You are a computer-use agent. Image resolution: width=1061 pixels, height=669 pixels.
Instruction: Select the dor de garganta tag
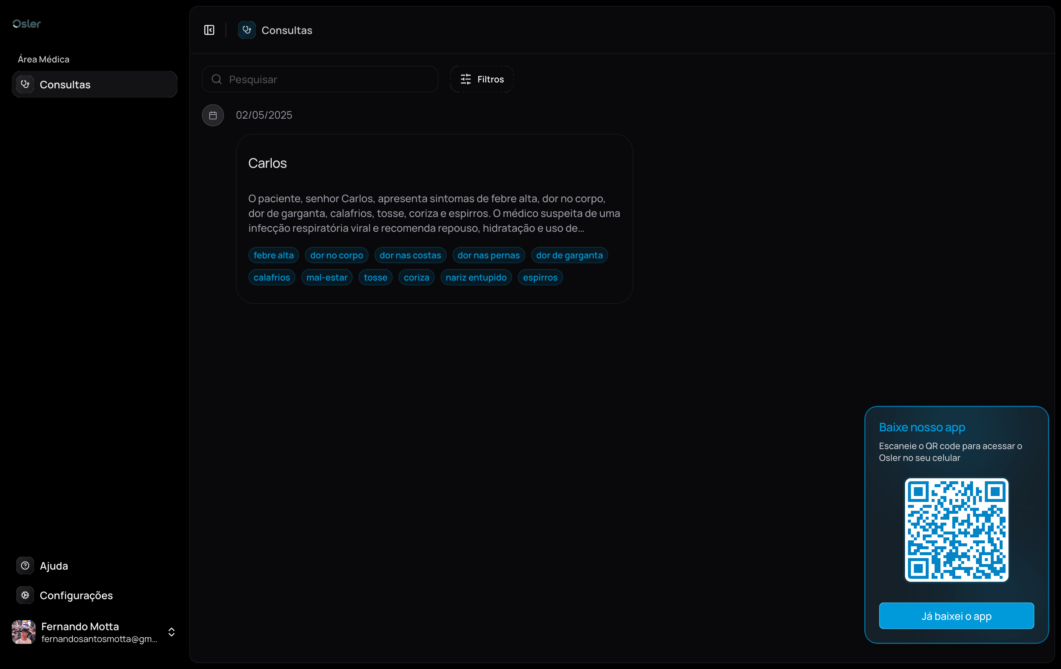click(x=569, y=255)
